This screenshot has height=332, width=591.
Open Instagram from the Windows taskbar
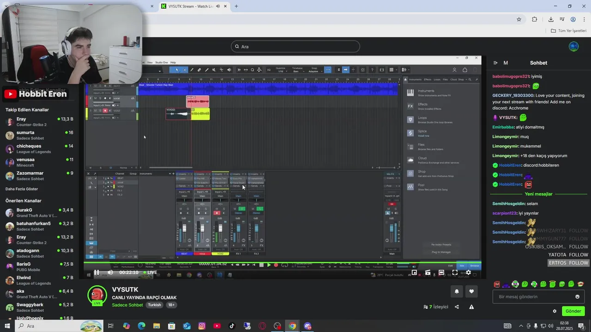coord(202,326)
